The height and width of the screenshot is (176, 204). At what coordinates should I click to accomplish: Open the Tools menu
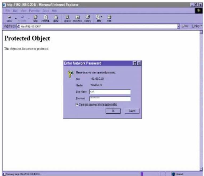pyautogui.click(x=46, y=11)
